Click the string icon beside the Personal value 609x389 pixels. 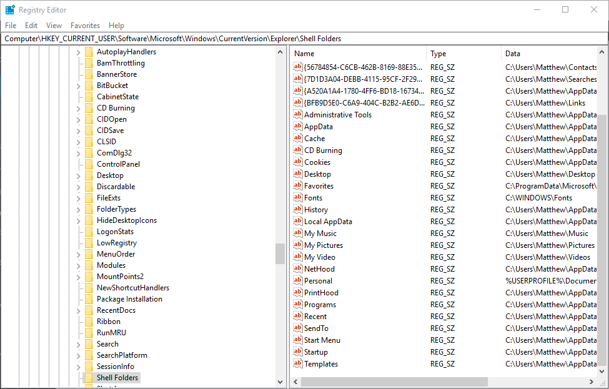coord(298,280)
